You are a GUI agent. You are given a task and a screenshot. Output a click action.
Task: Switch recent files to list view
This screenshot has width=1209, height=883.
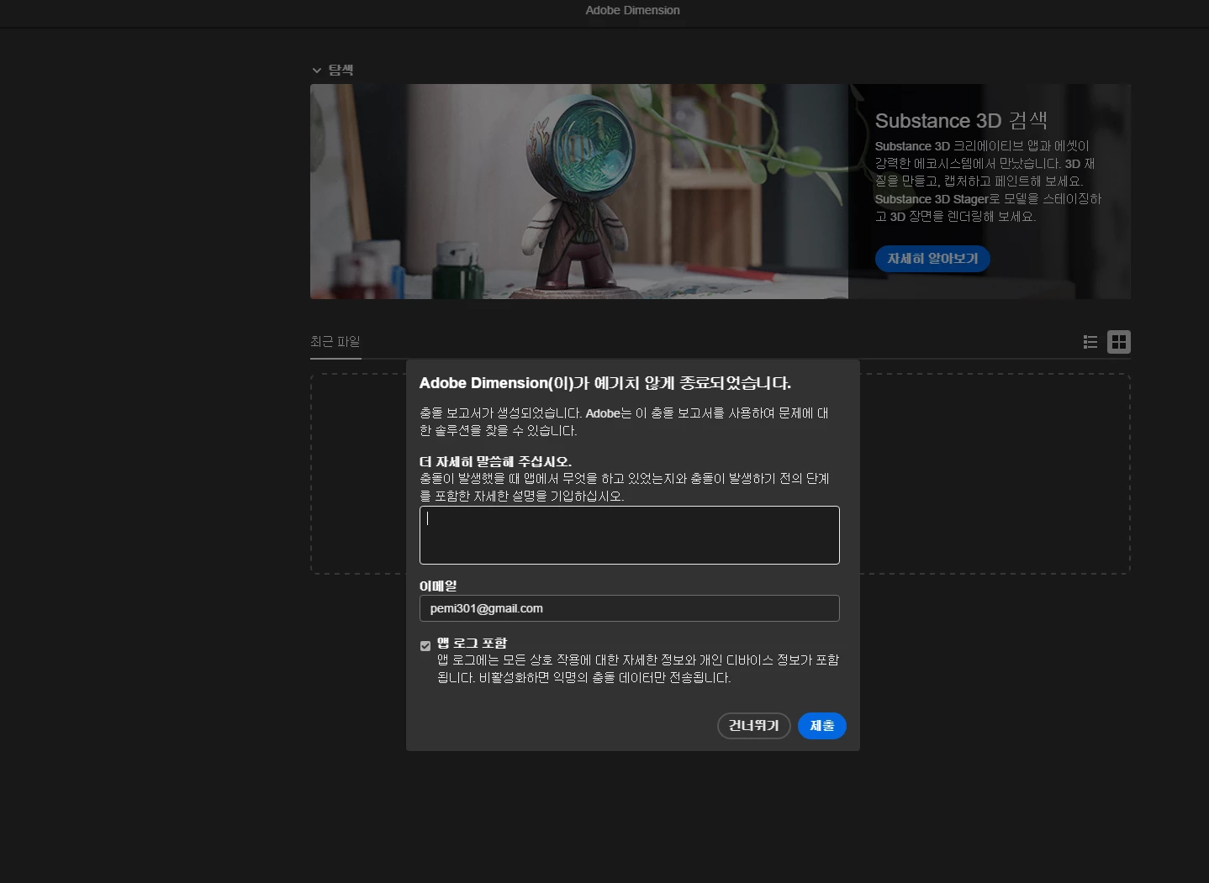(x=1090, y=342)
